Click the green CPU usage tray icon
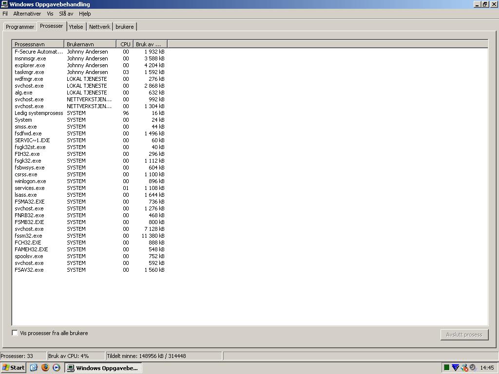The height and width of the screenshot is (374, 499). pos(446,368)
